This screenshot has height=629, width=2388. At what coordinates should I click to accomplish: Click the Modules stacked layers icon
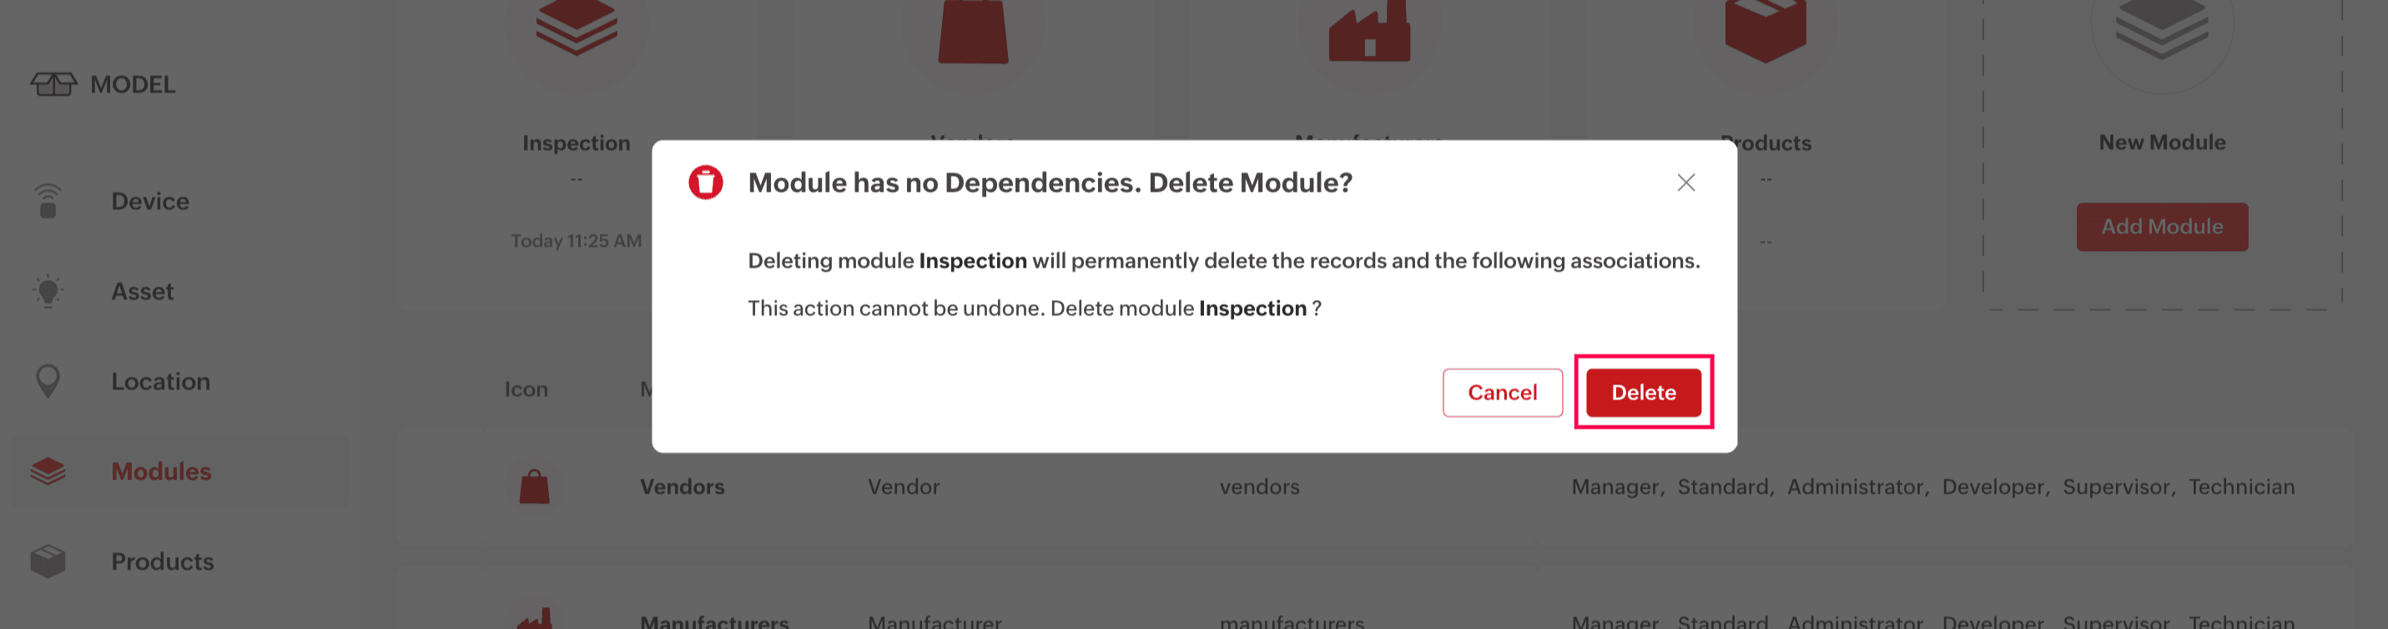(48, 470)
